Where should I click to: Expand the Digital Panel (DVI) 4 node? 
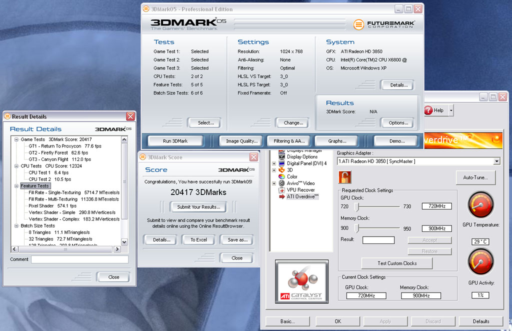tap(274, 163)
